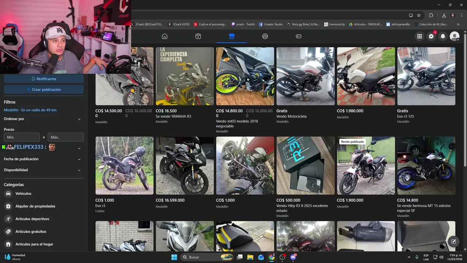Show hidden system tray icons
The image size is (467, 263).
(x=409, y=257)
